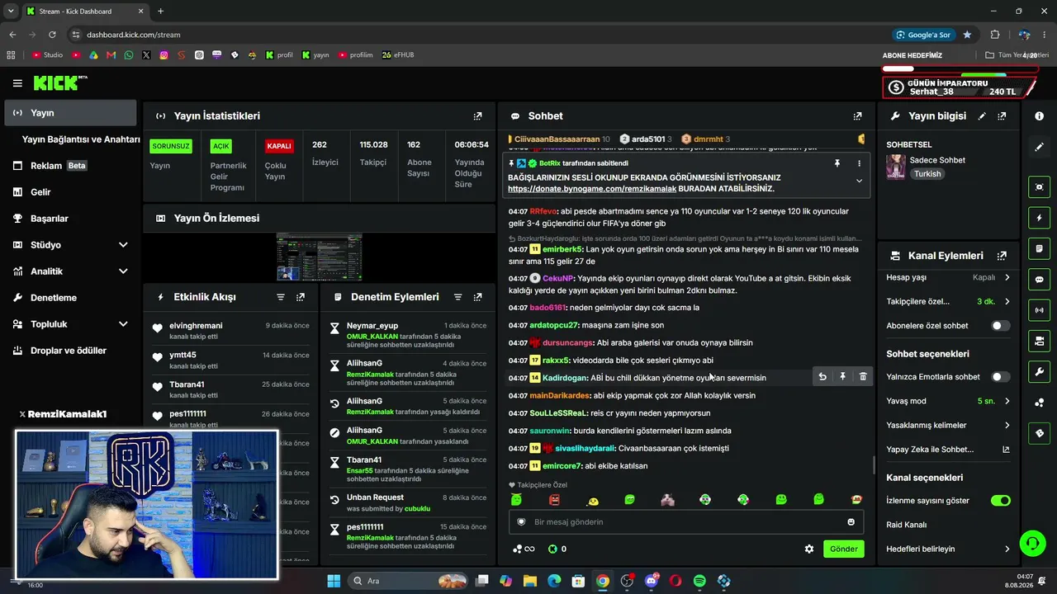Click the chat bubble icon in right toolbar
Image resolution: width=1057 pixels, height=594 pixels.
pos(1039,280)
